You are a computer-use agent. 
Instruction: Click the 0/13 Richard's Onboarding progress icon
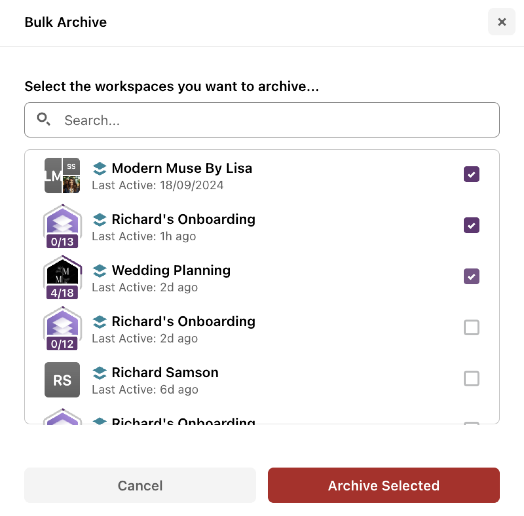[62, 226]
